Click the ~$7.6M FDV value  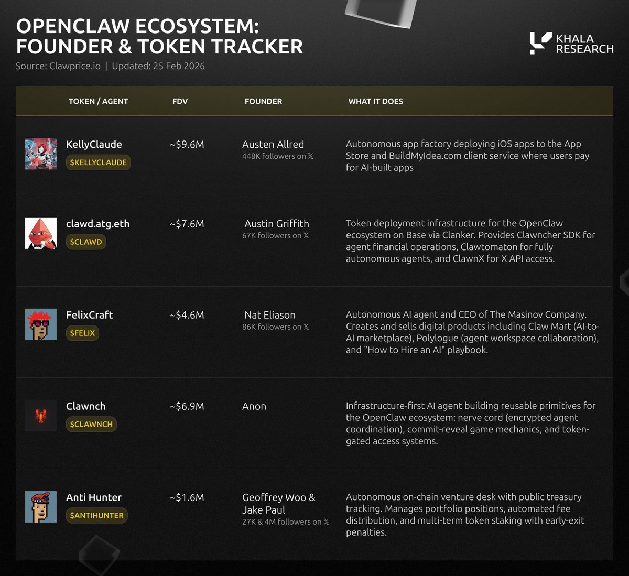[187, 224]
